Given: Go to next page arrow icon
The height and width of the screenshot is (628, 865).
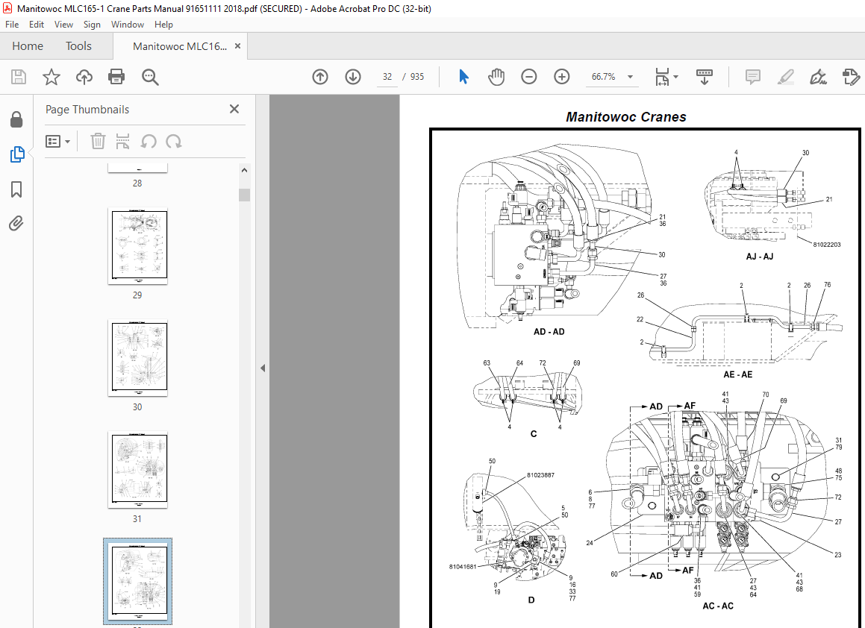Looking at the screenshot, I should [353, 77].
